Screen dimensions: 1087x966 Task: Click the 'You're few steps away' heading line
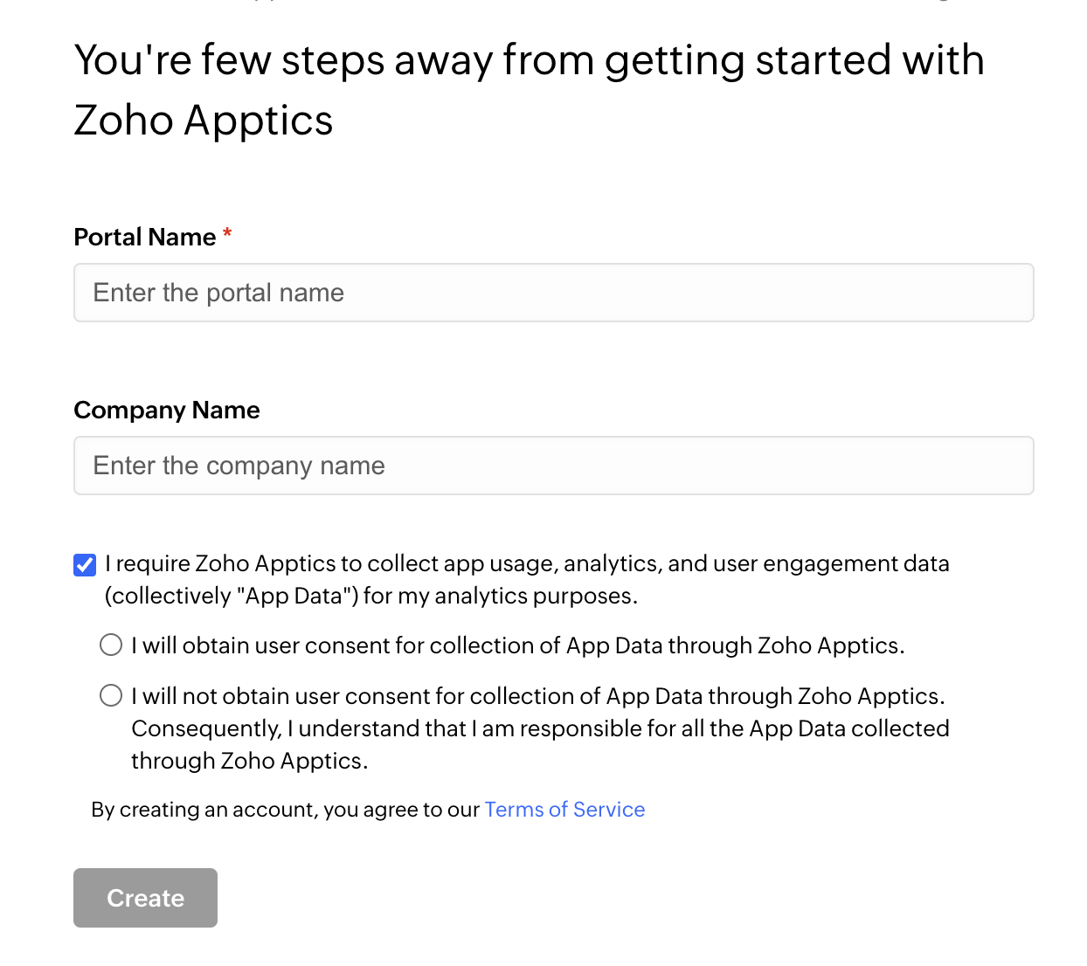pyautogui.click(x=529, y=61)
